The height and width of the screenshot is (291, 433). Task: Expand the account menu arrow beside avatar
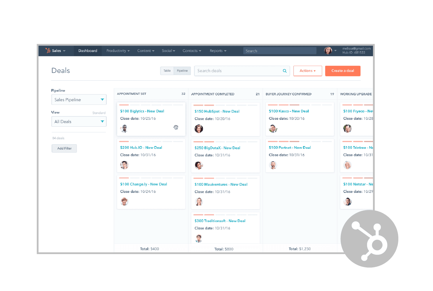tap(335, 51)
